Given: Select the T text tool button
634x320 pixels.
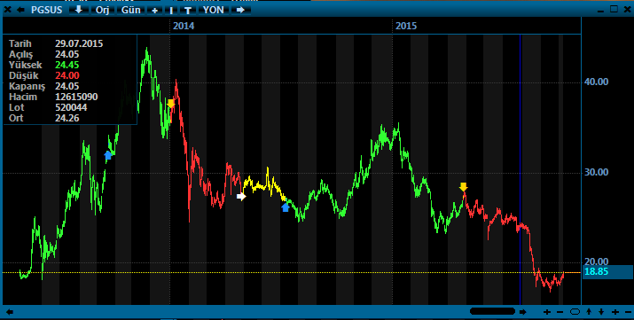Looking at the screenshot, I should click(x=188, y=10).
